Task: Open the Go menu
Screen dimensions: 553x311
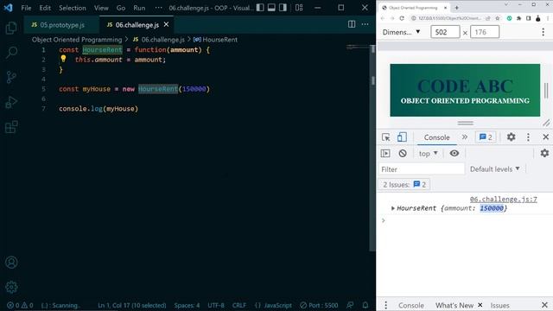Action: point(121,8)
